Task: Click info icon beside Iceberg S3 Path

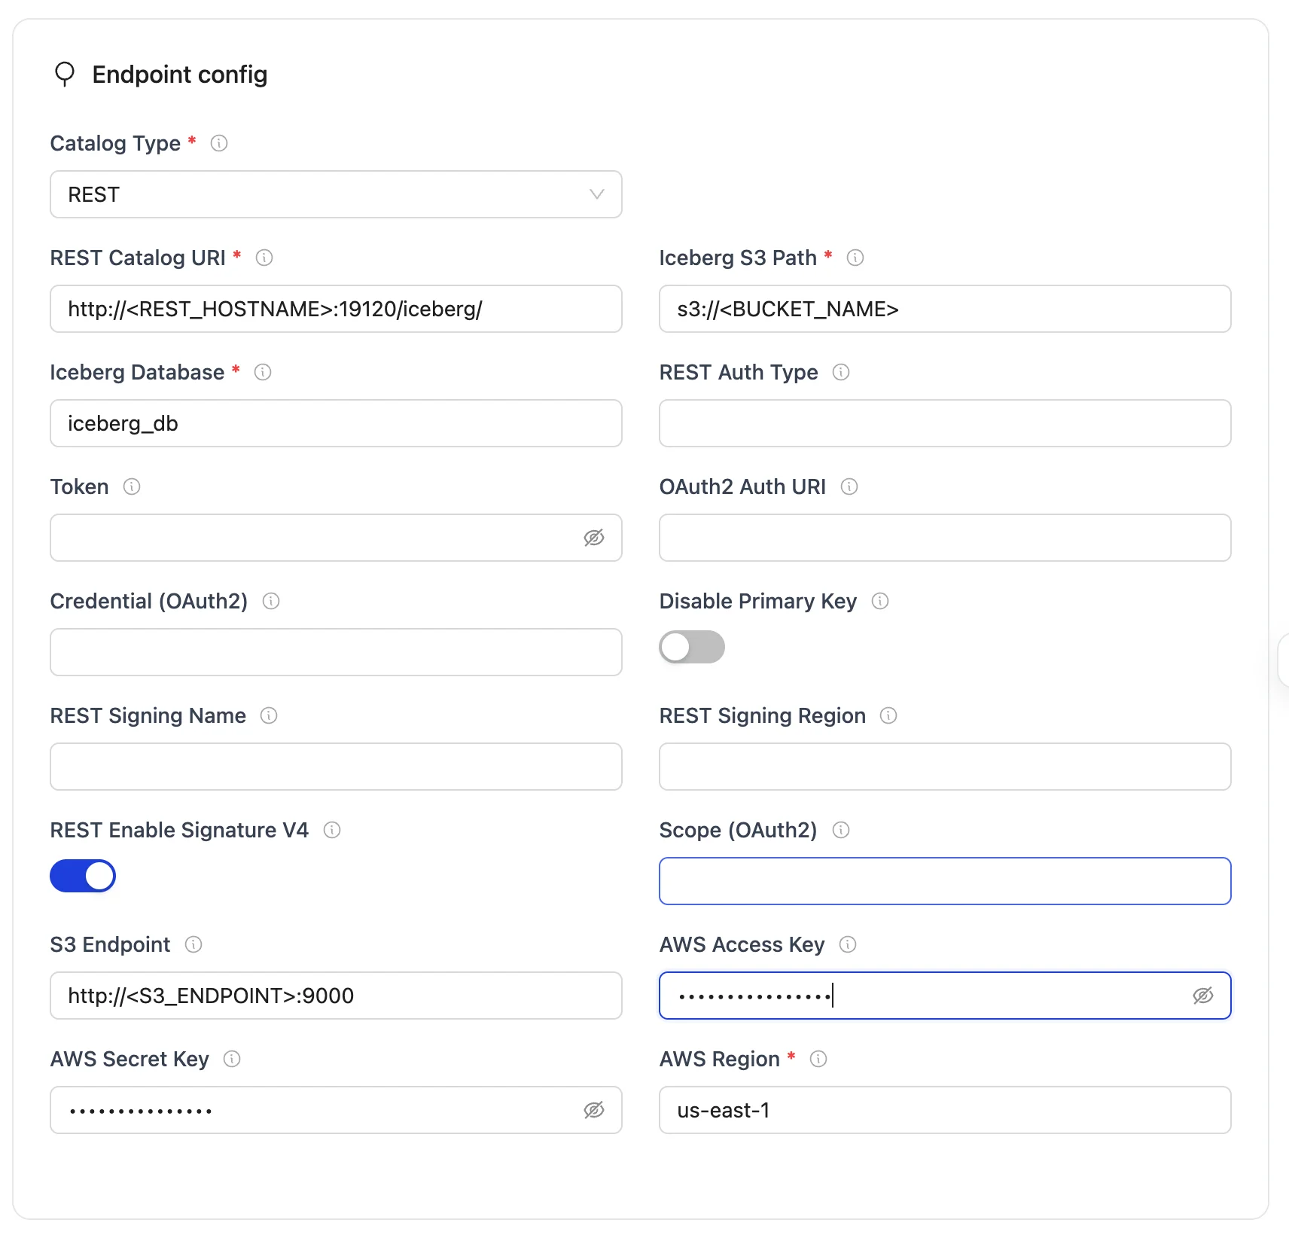Action: (x=855, y=258)
